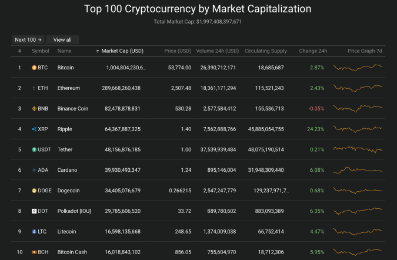Sort by Volume 24h (USD) header
This screenshot has height=260, width=397.
coord(218,51)
